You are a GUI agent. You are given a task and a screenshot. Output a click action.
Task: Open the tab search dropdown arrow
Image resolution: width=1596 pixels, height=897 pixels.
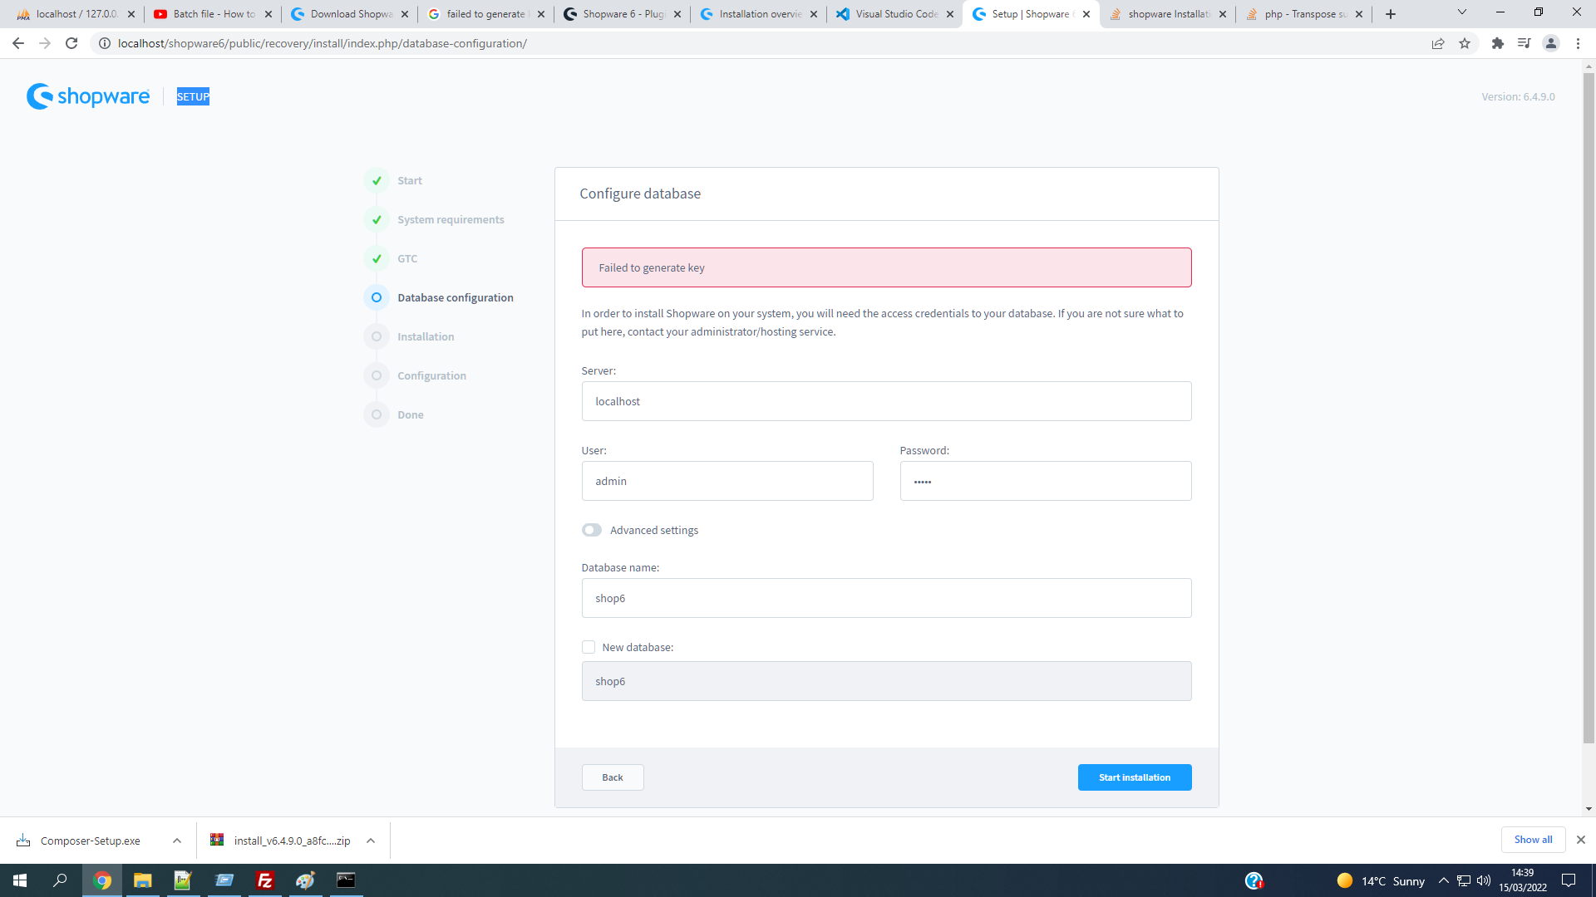1462,12
